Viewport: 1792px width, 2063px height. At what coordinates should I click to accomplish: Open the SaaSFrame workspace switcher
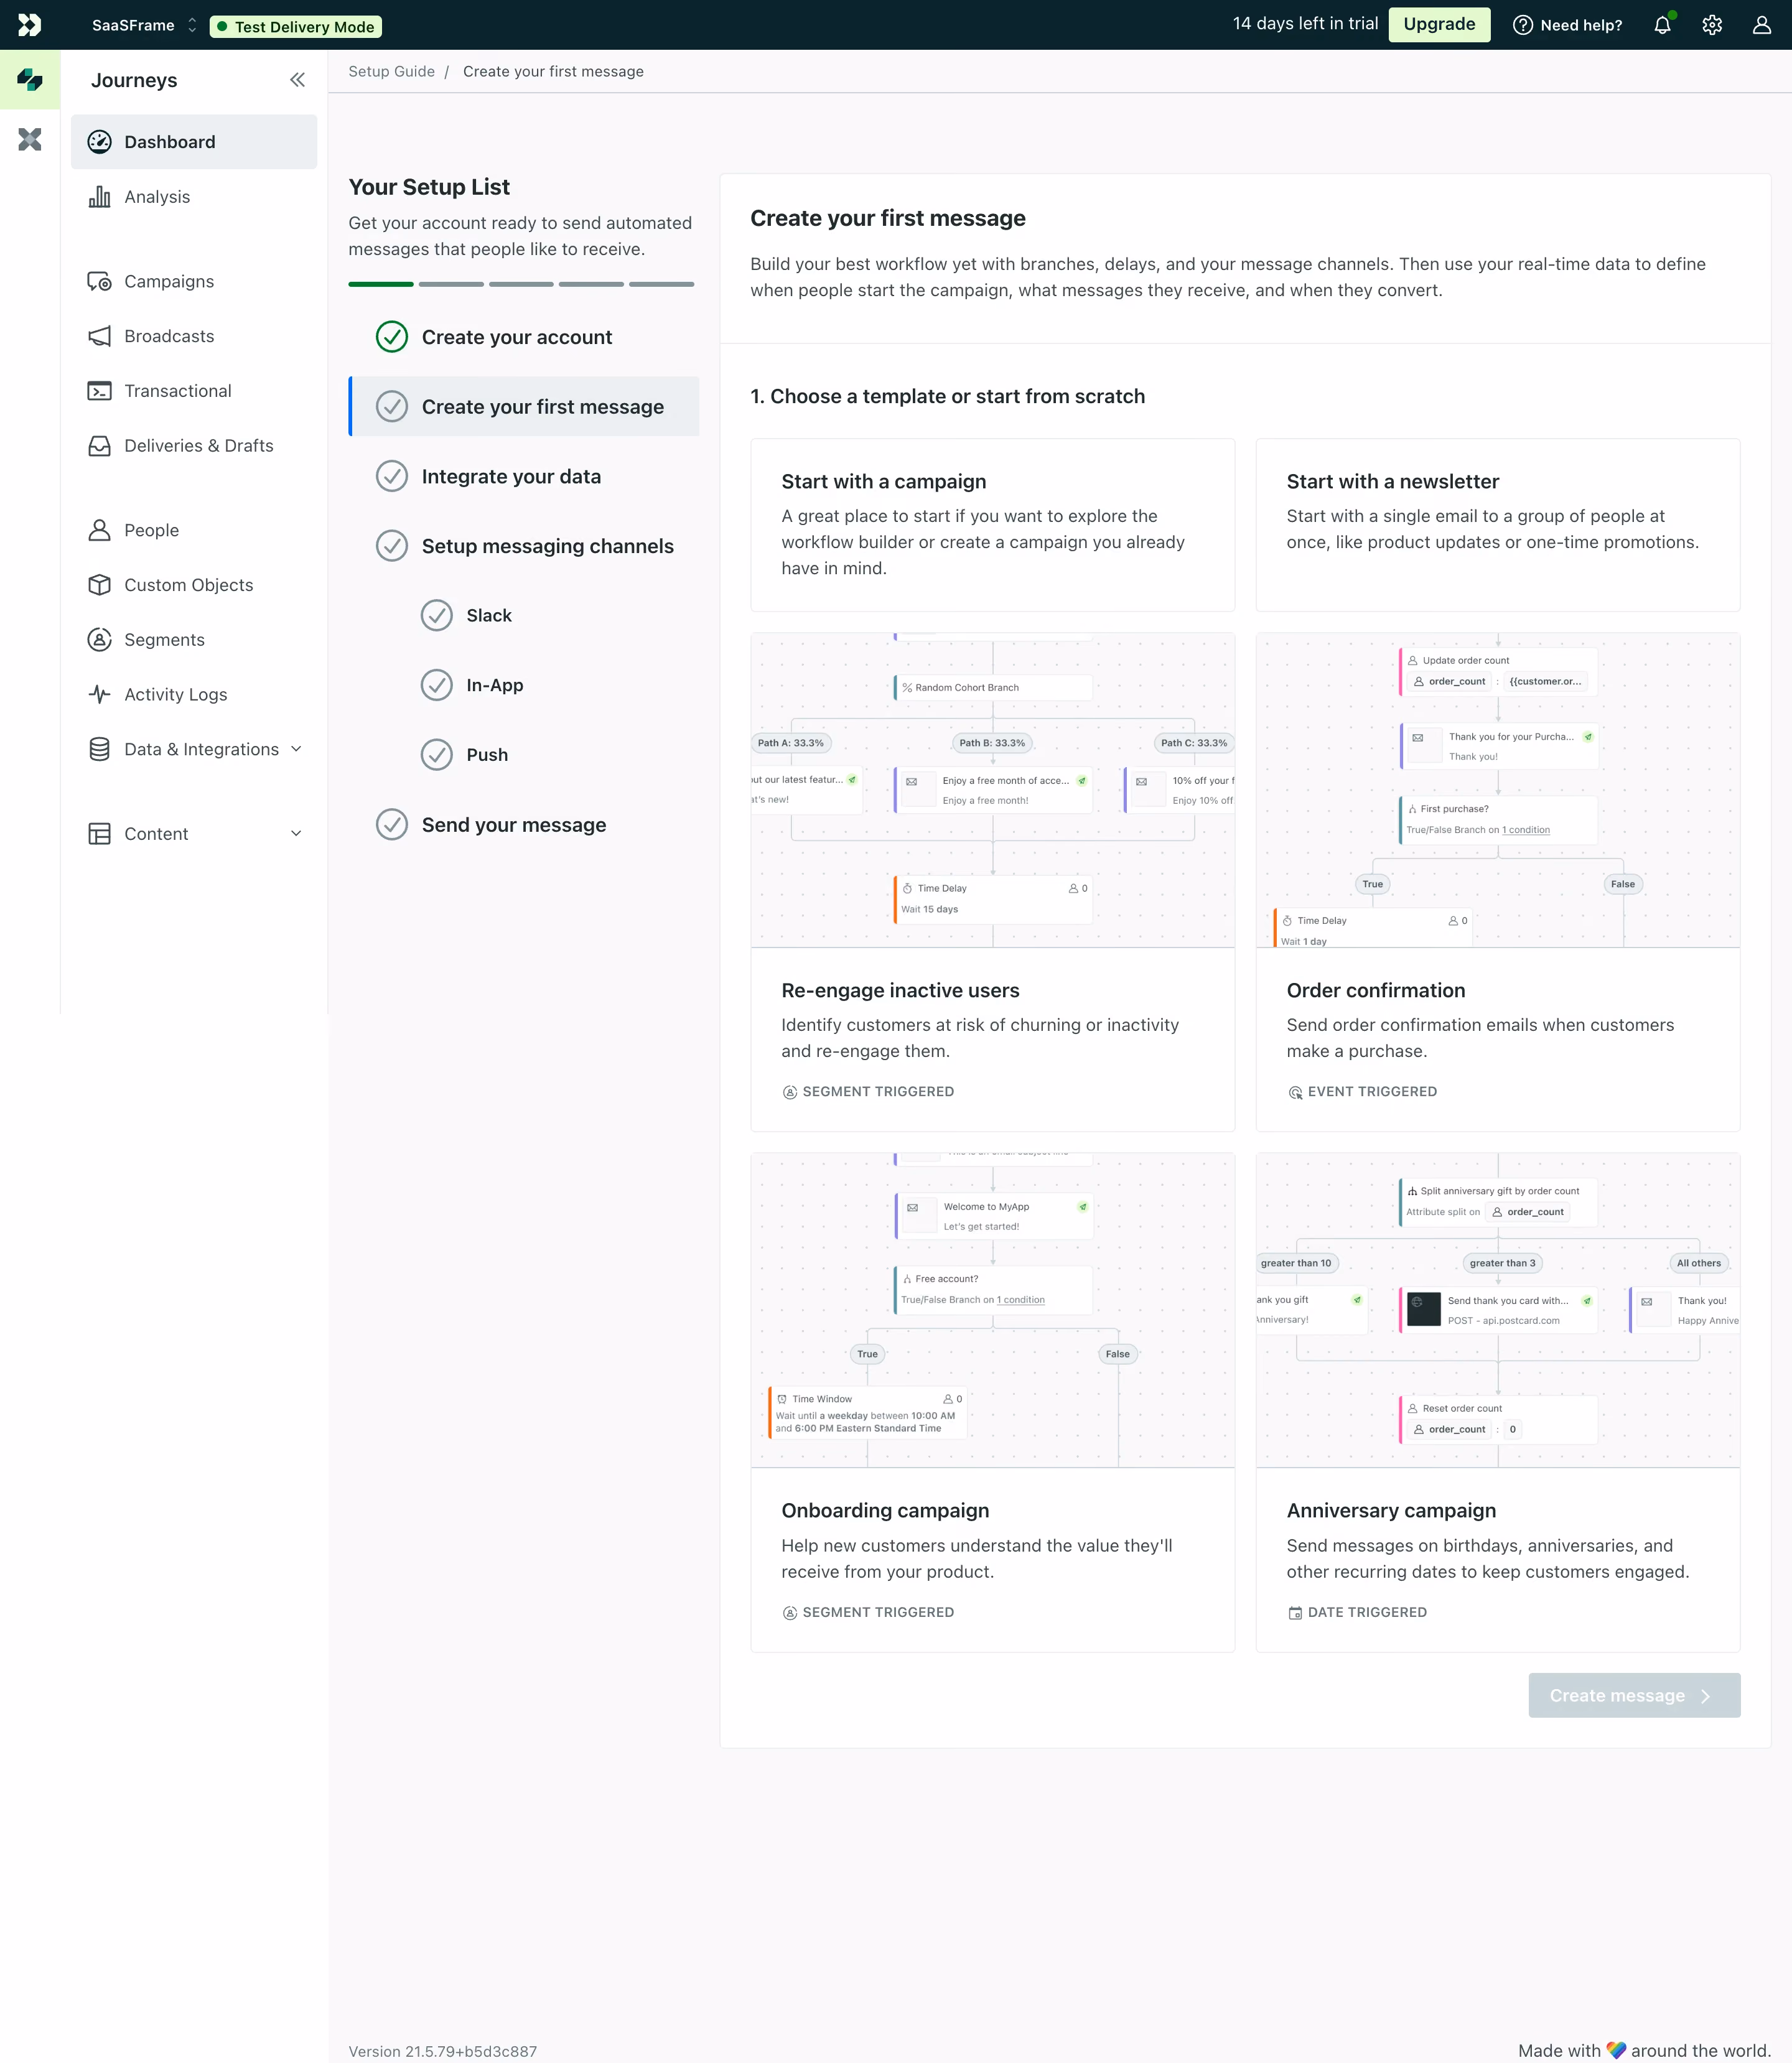pos(145,25)
